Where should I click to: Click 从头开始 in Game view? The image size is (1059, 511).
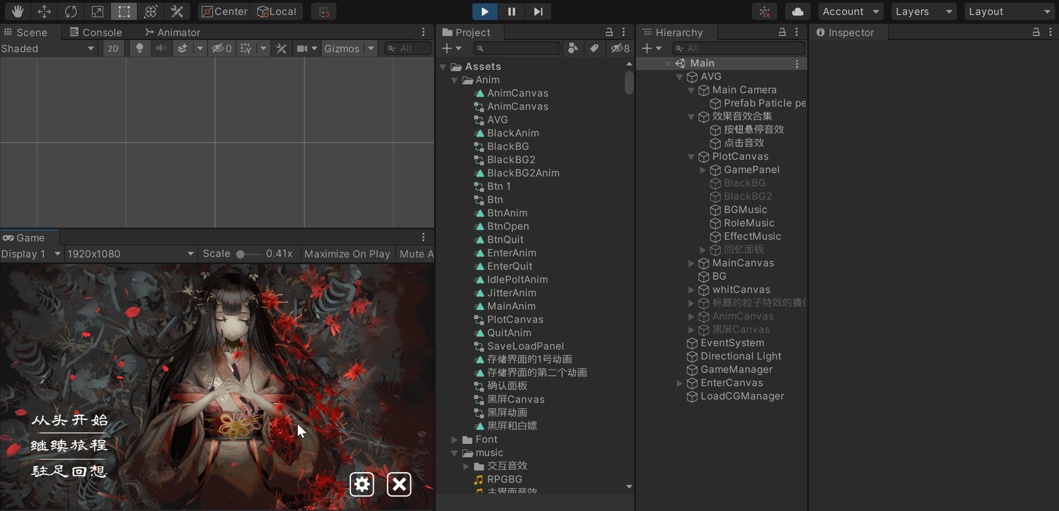pyautogui.click(x=70, y=420)
